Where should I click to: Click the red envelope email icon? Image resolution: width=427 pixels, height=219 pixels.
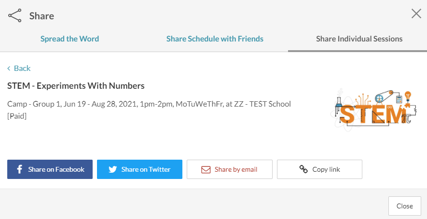pos(206,169)
